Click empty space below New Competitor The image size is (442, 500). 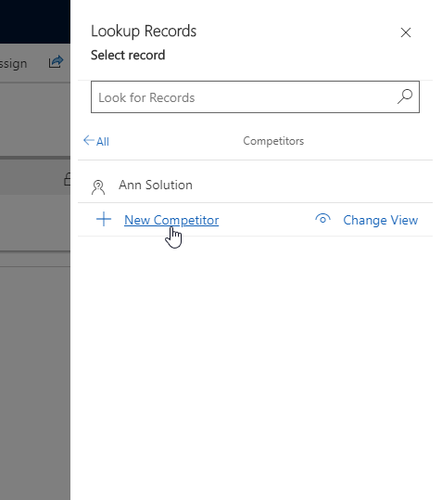coord(255,366)
